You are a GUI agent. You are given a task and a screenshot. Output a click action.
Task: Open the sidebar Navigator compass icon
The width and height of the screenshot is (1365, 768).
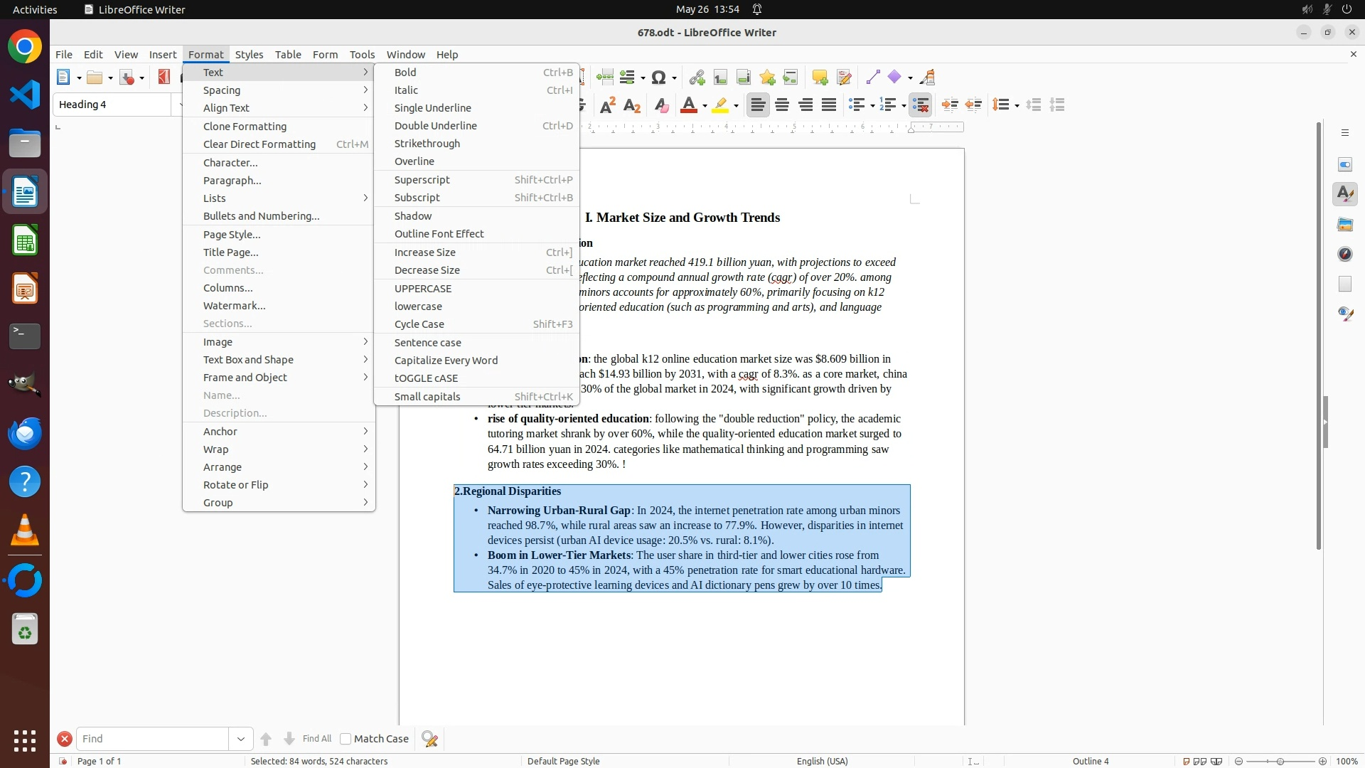(x=1345, y=254)
